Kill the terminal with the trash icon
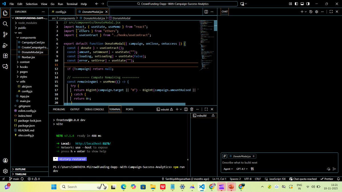Screen dimensions: 342x192 [x=192, y=109]
